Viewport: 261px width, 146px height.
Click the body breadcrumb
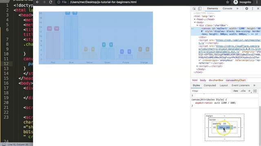(203, 80)
